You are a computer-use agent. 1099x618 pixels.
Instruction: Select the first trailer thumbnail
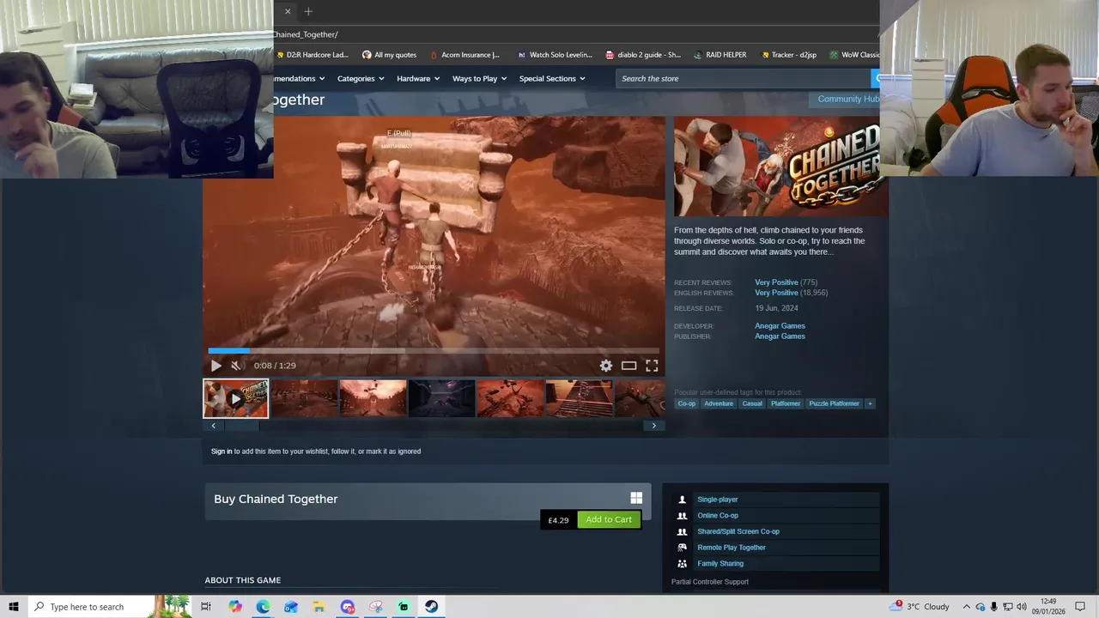(236, 398)
